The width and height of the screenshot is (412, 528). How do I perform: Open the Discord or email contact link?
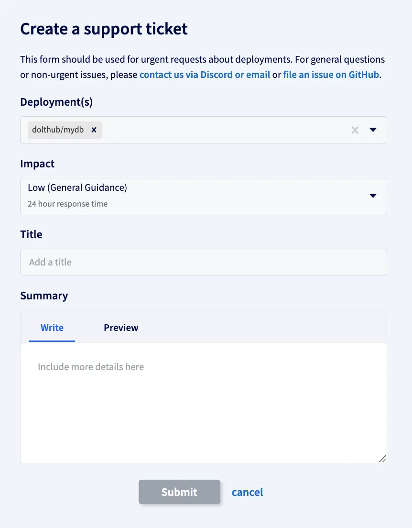coord(205,75)
